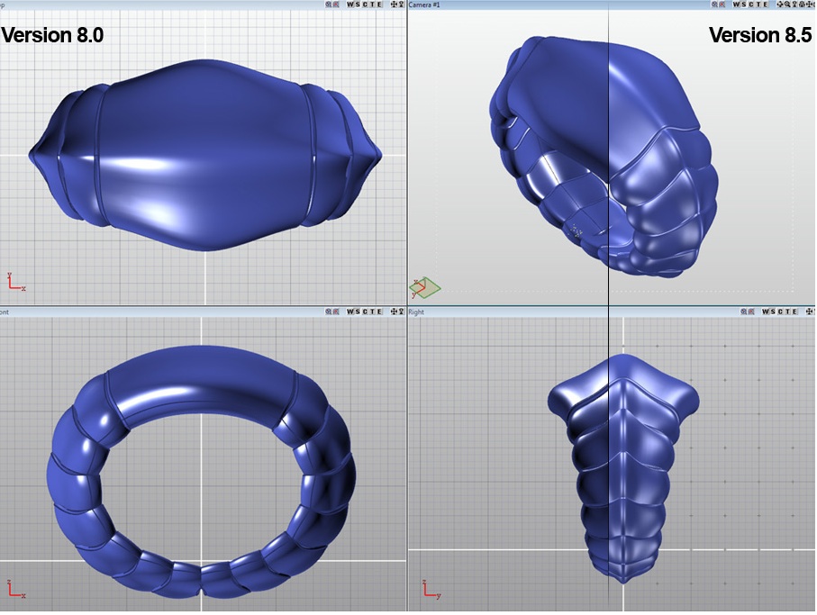Toggle S display mode in Camera #1 viewport
817x615 pixels.
pyautogui.click(x=743, y=5)
